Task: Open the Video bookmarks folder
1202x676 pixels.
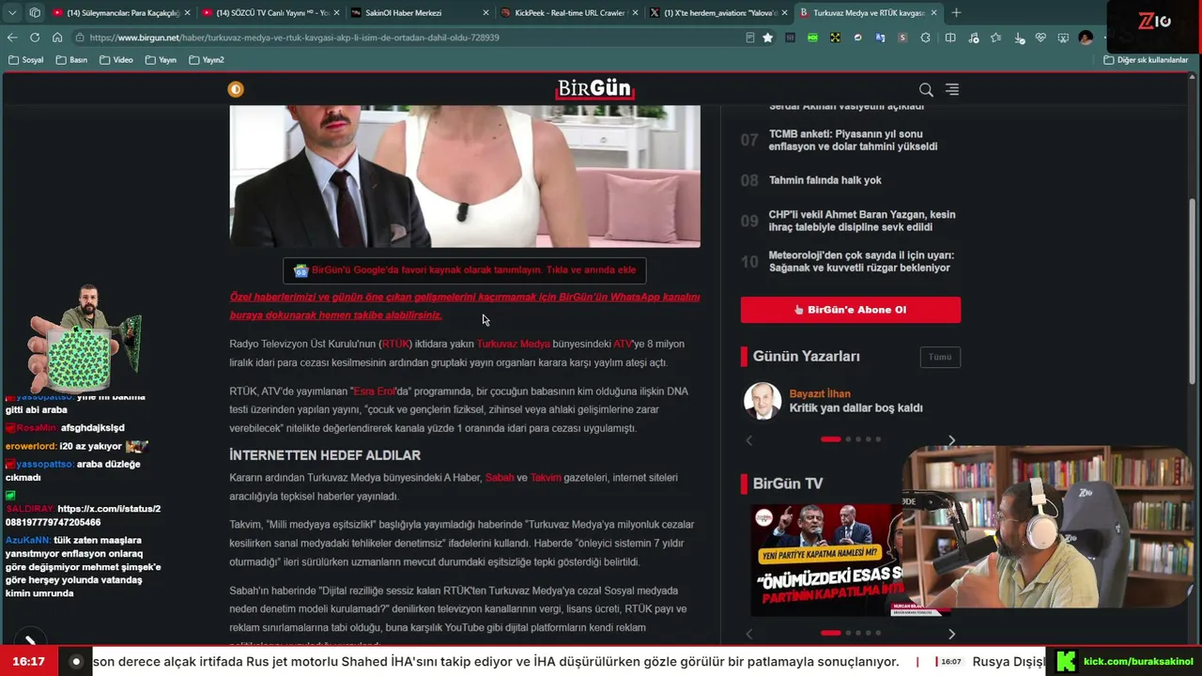Action: pos(116,60)
